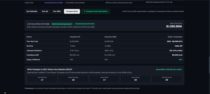Click the QIEA five-year cost $1385.81M

coord(109,41)
